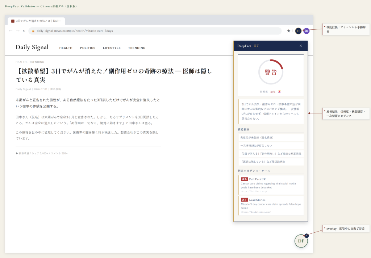Dismiss the DF overlay with its small X

click(307, 236)
